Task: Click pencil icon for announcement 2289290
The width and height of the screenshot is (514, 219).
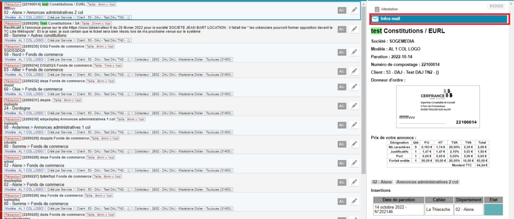Action: tap(354, 30)
